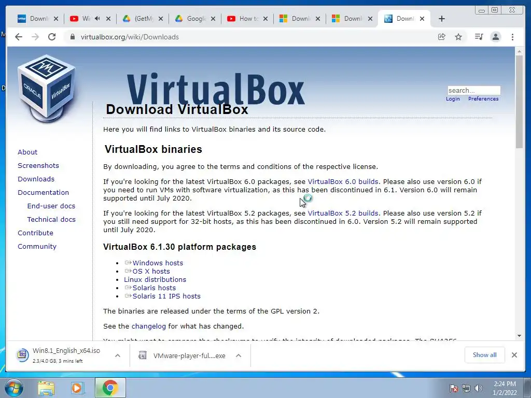531x398 pixels.
Task: Close the muted YouTube tab
Action: tap(108, 19)
